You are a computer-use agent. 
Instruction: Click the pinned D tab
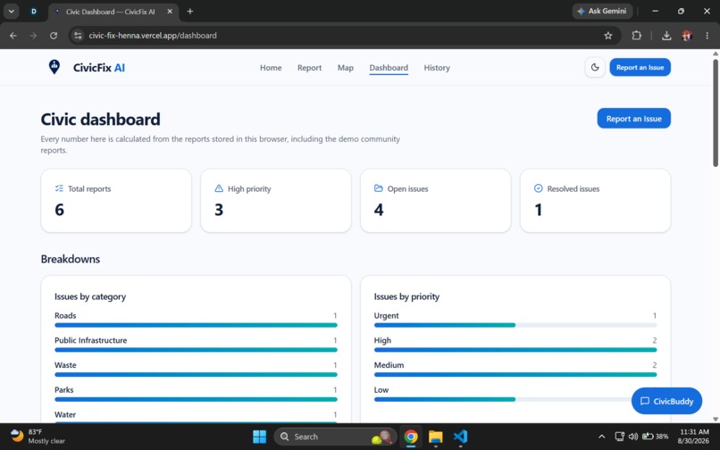pyautogui.click(x=34, y=12)
